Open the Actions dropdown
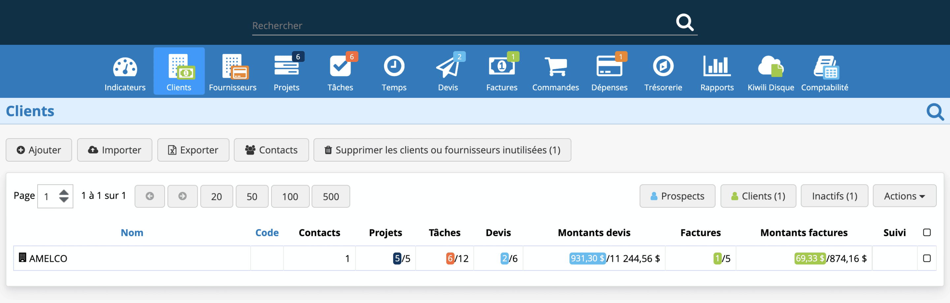The width and height of the screenshot is (950, 303). coord(904,196)
